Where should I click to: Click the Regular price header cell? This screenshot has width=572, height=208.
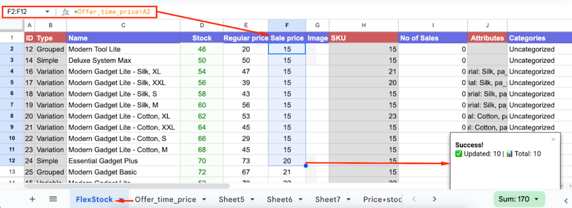[x=246, y=38]
